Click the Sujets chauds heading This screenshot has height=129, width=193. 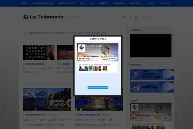pos(135,65)
